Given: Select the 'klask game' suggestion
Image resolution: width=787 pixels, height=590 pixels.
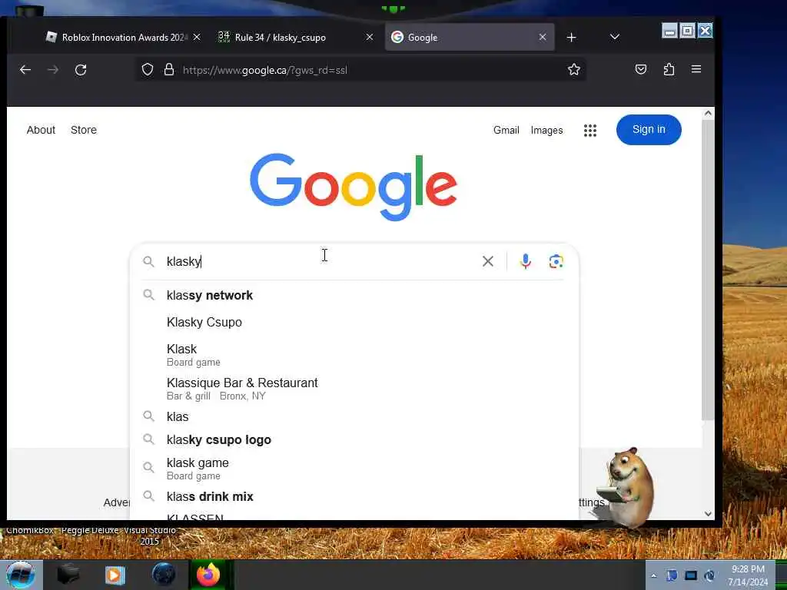Looking at the screenshot, I should (x=354, y=469).
